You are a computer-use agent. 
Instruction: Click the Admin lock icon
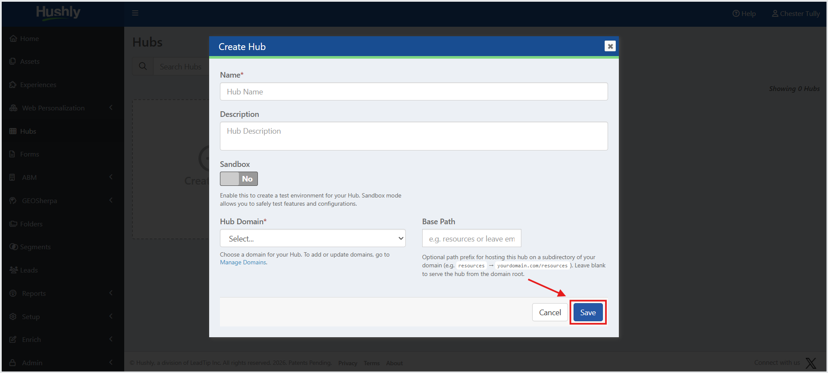13,363
